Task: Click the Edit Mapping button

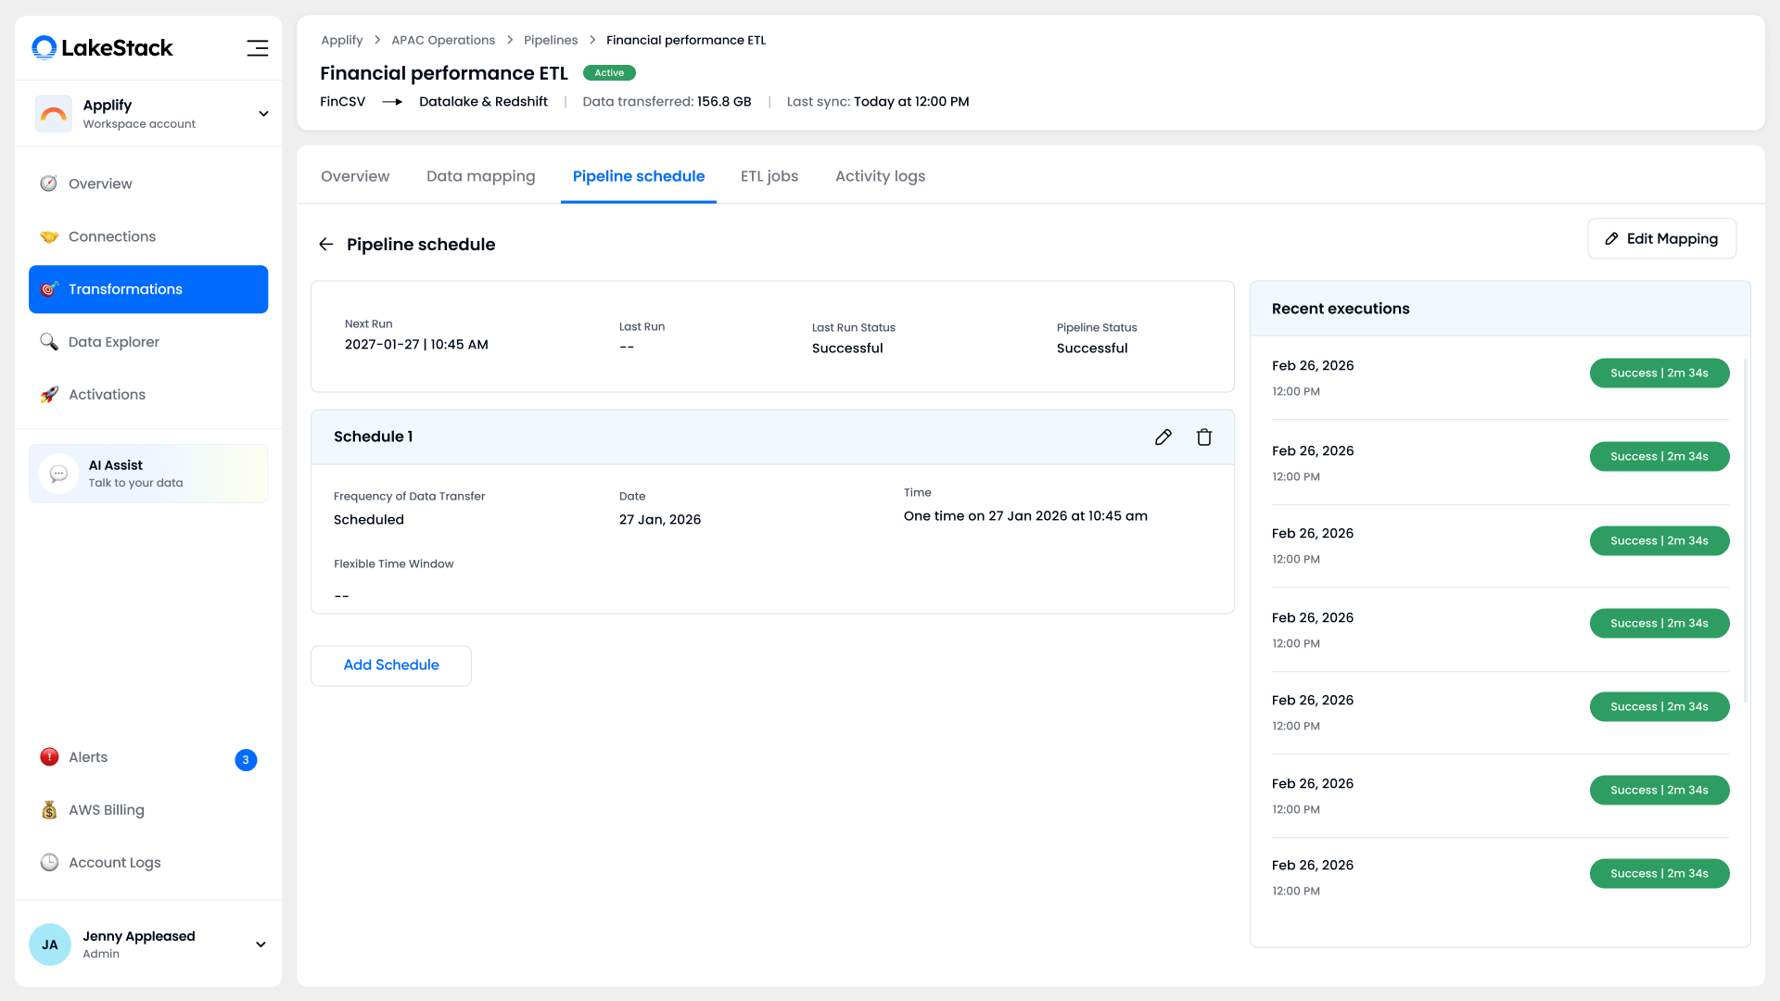Action: coord(1660,239)
